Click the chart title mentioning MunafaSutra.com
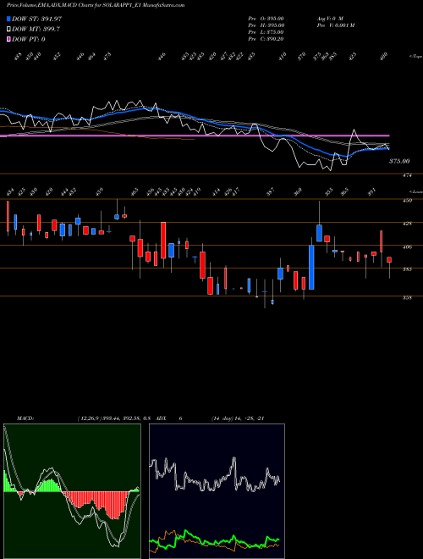Image resolution: width=423 pixels, height=559 pixels. tap(96, 5)
